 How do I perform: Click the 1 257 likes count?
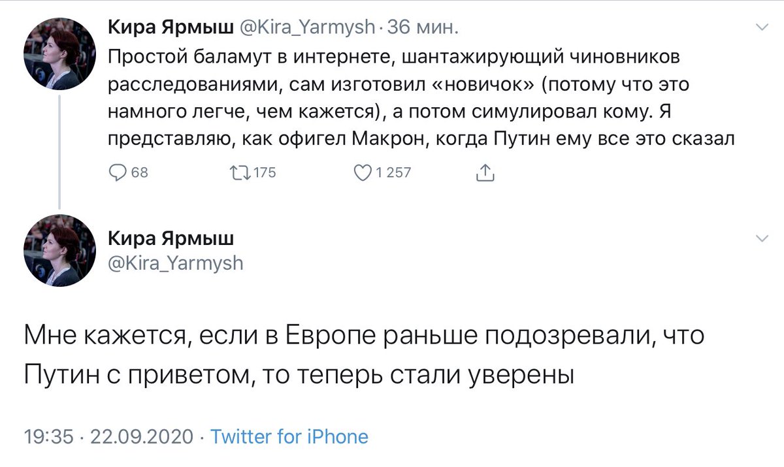coord(393,172)
